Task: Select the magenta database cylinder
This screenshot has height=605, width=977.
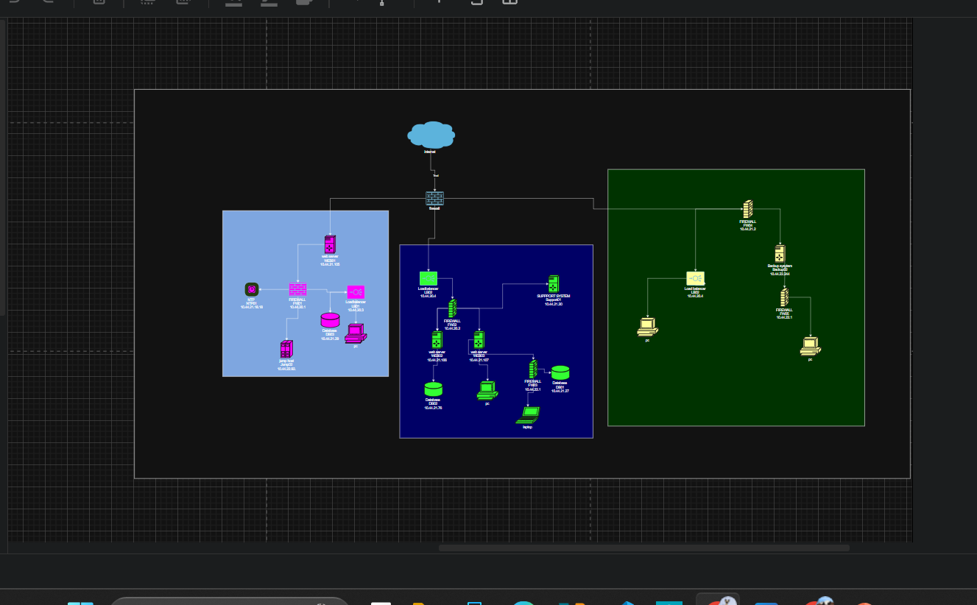Action: click(330, 320)
